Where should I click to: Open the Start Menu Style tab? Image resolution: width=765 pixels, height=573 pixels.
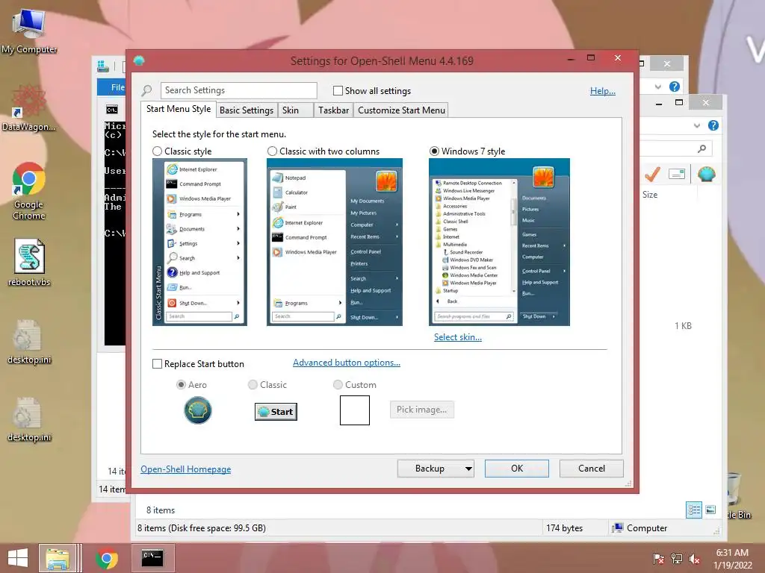[x=179, y=109]
